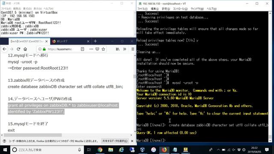Image resolution: width=274 pixels, height=154 pixels.
Task: Open the Firefox home page
Action: [x=25, y=49]
